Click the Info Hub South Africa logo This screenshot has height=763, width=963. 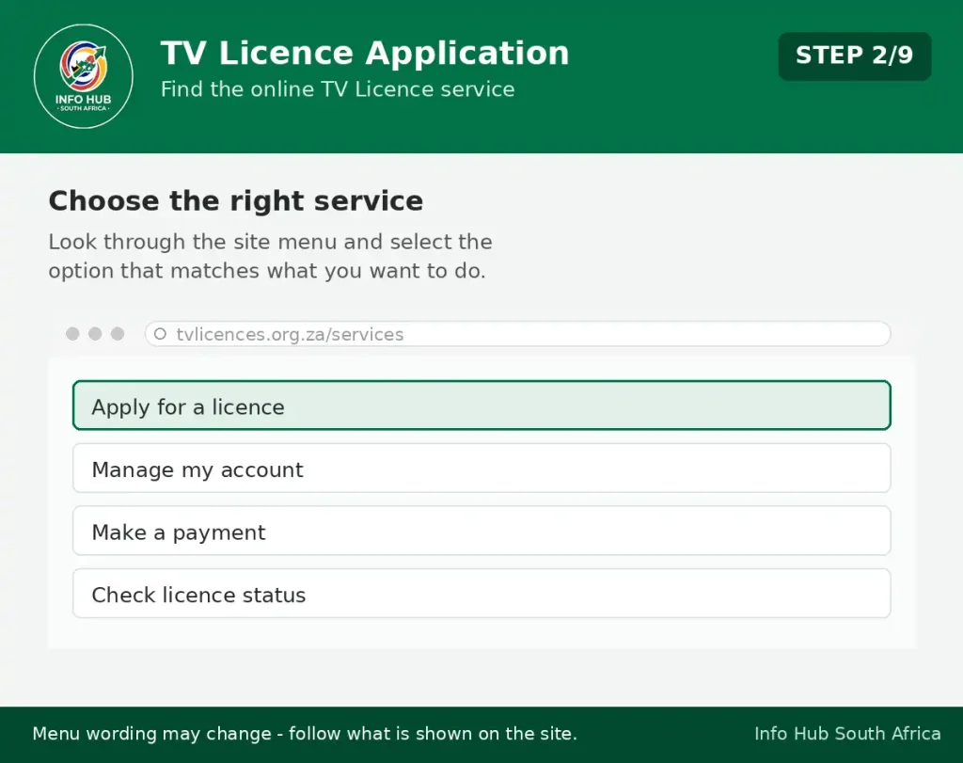click(84, 76)
